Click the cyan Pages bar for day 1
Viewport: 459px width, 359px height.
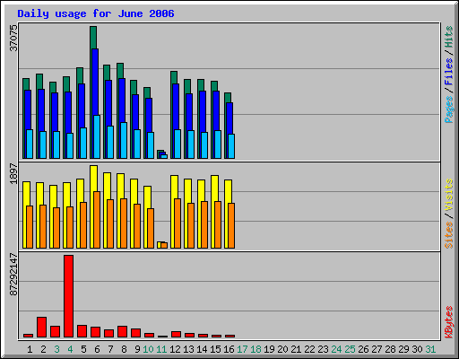(x=30, y=144)
